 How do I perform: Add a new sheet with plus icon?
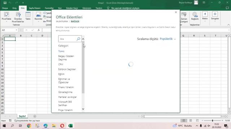tap(35, 116)
